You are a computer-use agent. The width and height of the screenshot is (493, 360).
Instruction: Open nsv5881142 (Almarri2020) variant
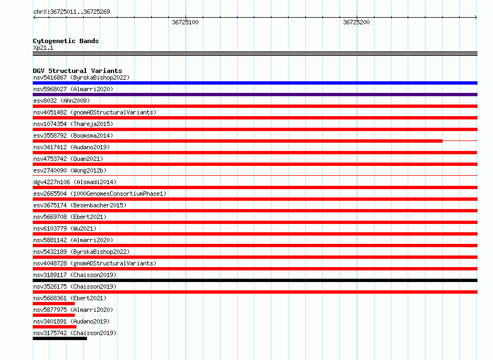pos(73,240)
